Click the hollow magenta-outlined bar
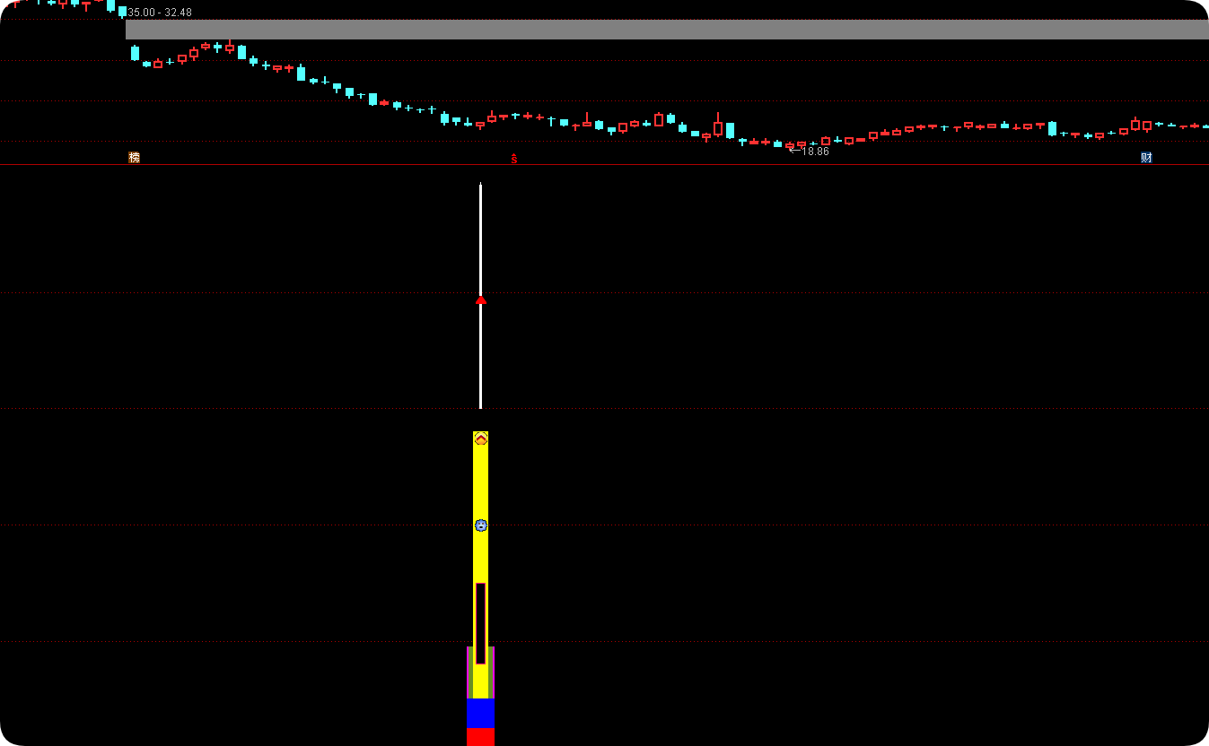1209x746 pixels. click(480, 623)
